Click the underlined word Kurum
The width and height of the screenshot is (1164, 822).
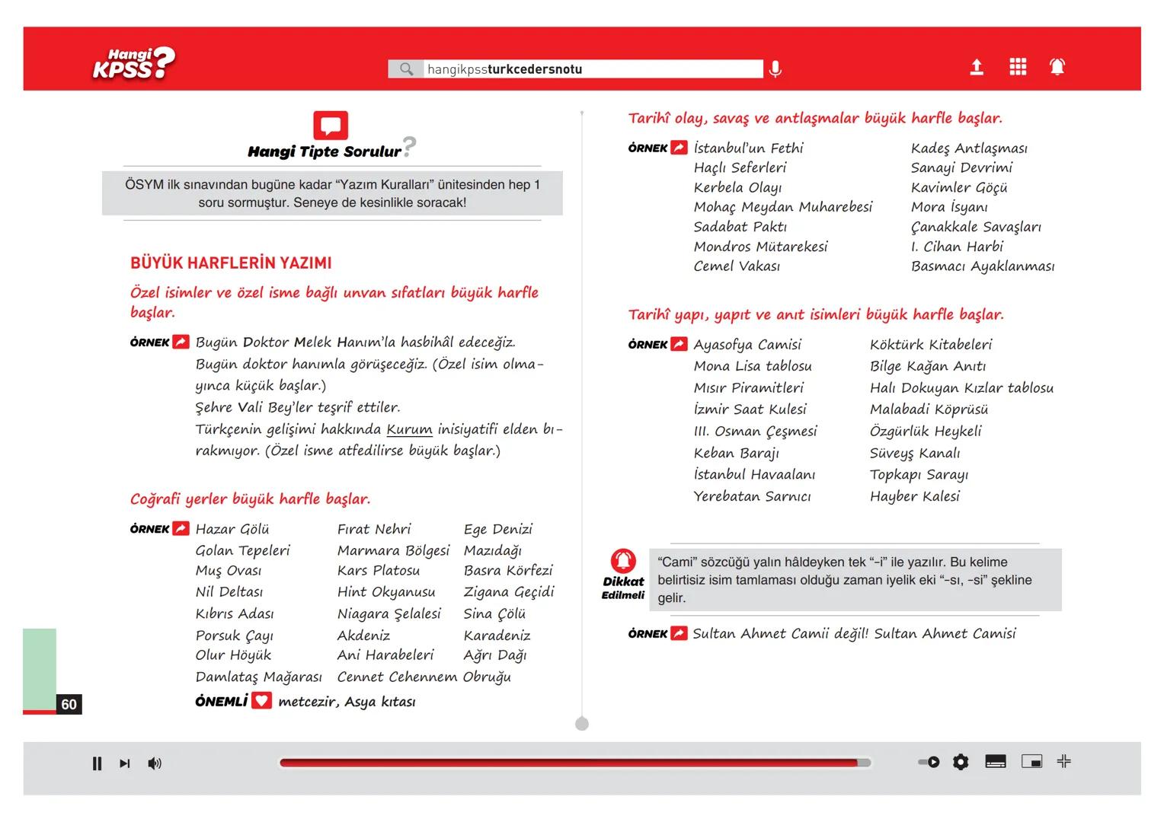click(x=409, y=429)
